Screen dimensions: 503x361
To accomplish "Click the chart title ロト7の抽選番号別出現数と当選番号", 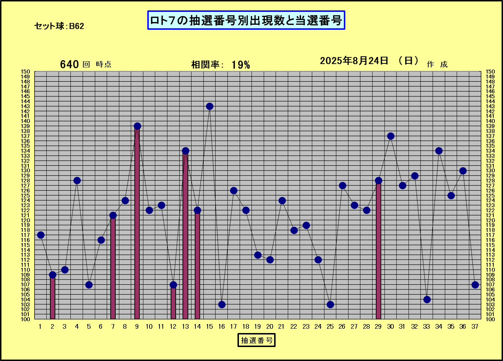I will click(x=246, y=20).
